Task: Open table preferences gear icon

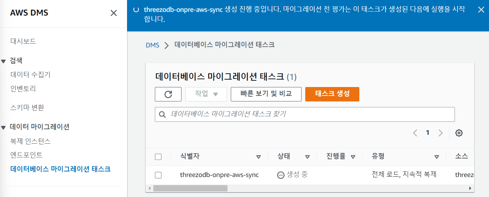Action: 459,133
